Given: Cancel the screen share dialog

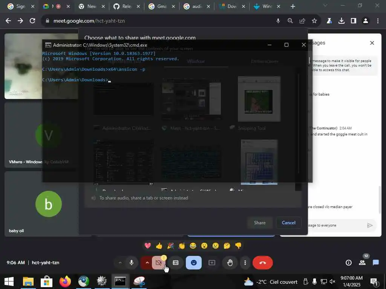Looking at the screenshot, I should [x=288, y=223].
